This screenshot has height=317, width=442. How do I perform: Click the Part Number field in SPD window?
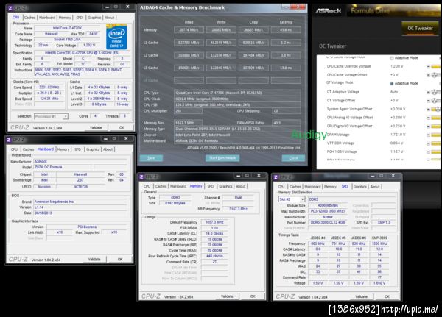click(328, 222)
